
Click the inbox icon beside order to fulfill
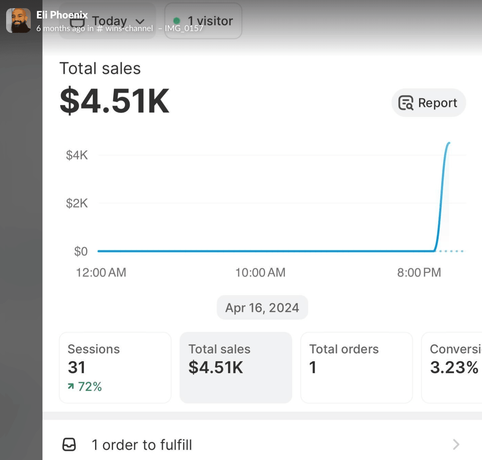tap(69, 445)
